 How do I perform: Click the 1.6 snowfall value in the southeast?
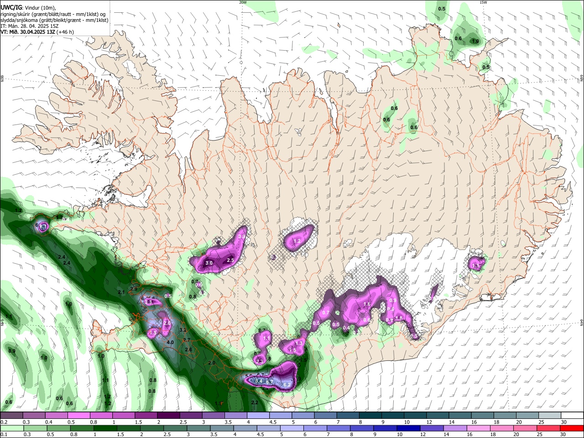pos(367,304)
